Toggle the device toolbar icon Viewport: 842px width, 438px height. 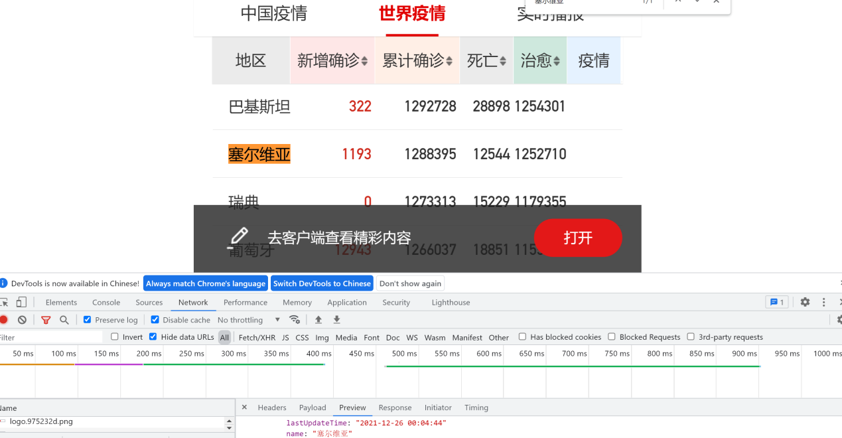pos(21,302)
